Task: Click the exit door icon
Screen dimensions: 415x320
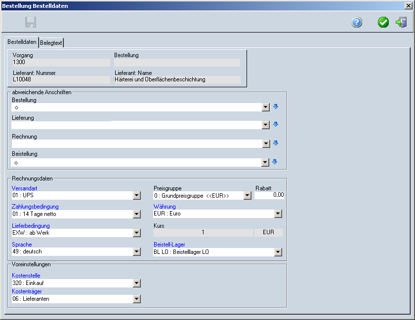Action: (x=401, y=22)
